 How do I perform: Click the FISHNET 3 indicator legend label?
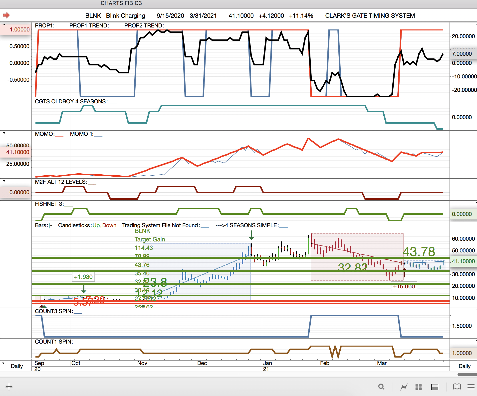(x=49, y=204)
